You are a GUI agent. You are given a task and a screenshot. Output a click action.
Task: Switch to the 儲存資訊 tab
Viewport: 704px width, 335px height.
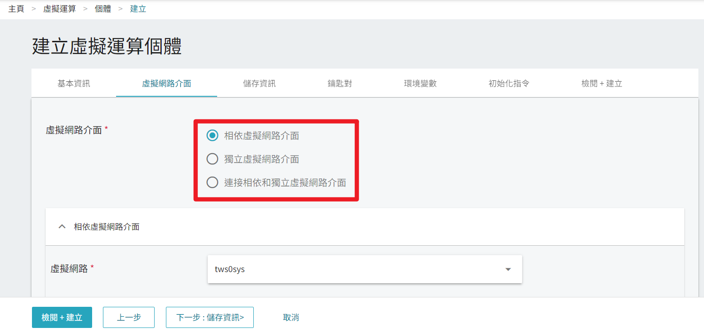tap(259, 84)
